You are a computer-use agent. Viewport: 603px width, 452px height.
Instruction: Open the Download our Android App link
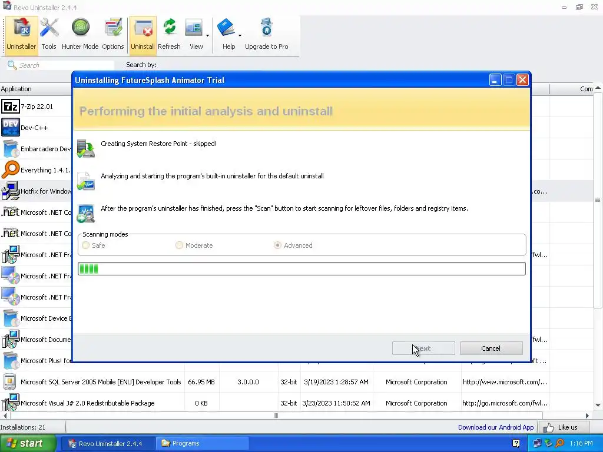(496, 427)
